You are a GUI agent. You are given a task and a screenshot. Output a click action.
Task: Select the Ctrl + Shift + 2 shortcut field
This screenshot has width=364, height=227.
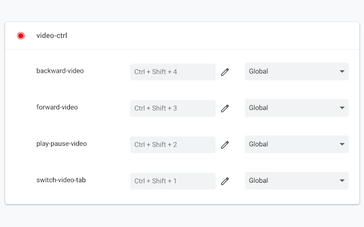pyautogui.click(x=172, y=145)
